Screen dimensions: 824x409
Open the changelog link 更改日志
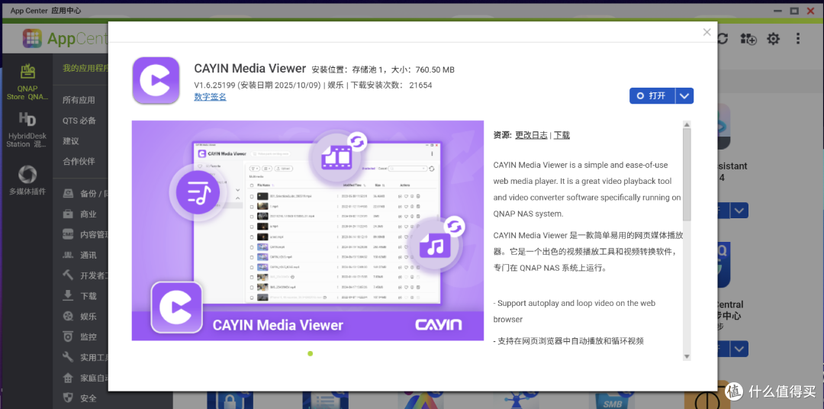click(x=531, y=135)
